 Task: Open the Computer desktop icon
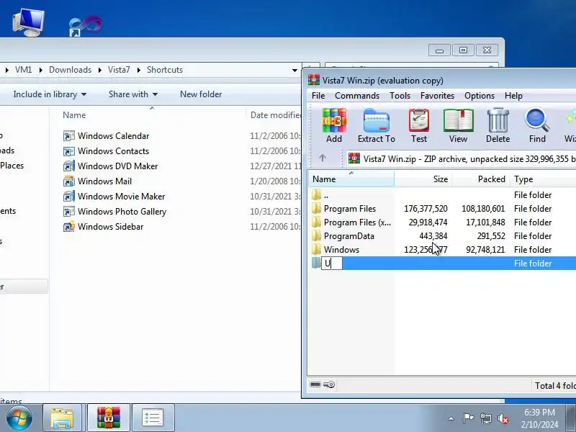(28, 22)
